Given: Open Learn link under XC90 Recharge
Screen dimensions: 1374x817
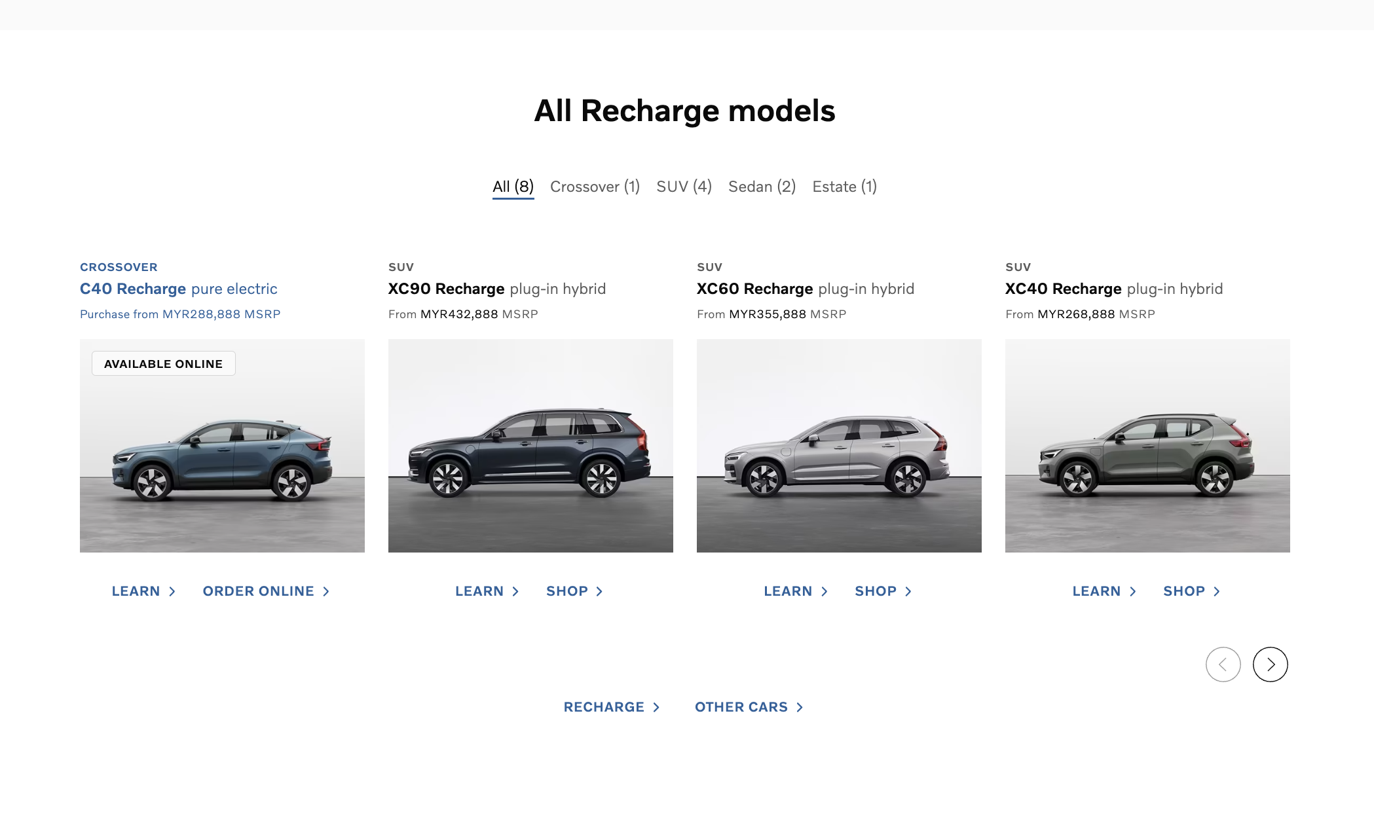Looking at the screenshot, I should point(487,591).
